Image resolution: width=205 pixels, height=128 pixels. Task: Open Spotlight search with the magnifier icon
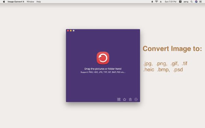click(x=192, y=2)
